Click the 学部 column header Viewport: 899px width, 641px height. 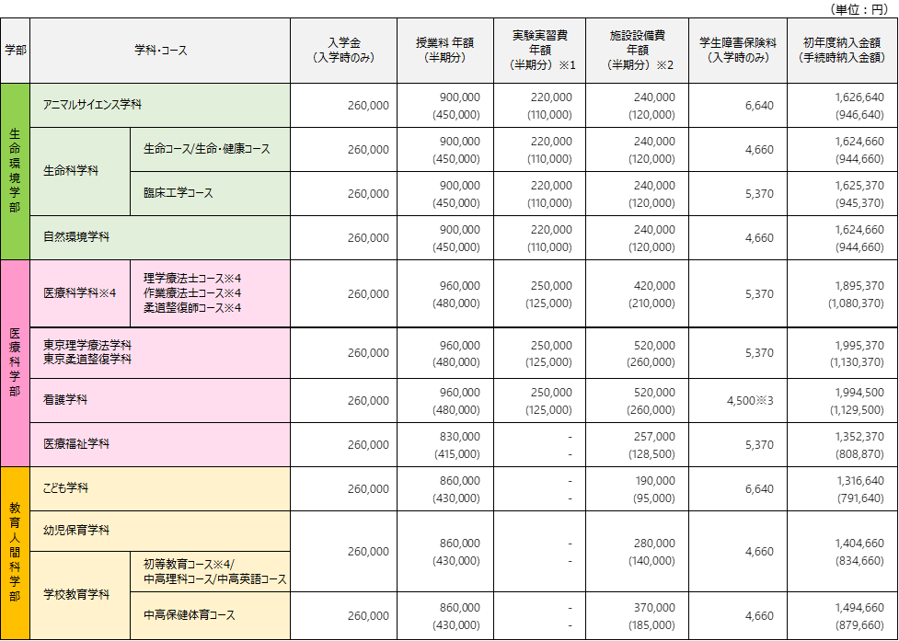click(15, 51)
